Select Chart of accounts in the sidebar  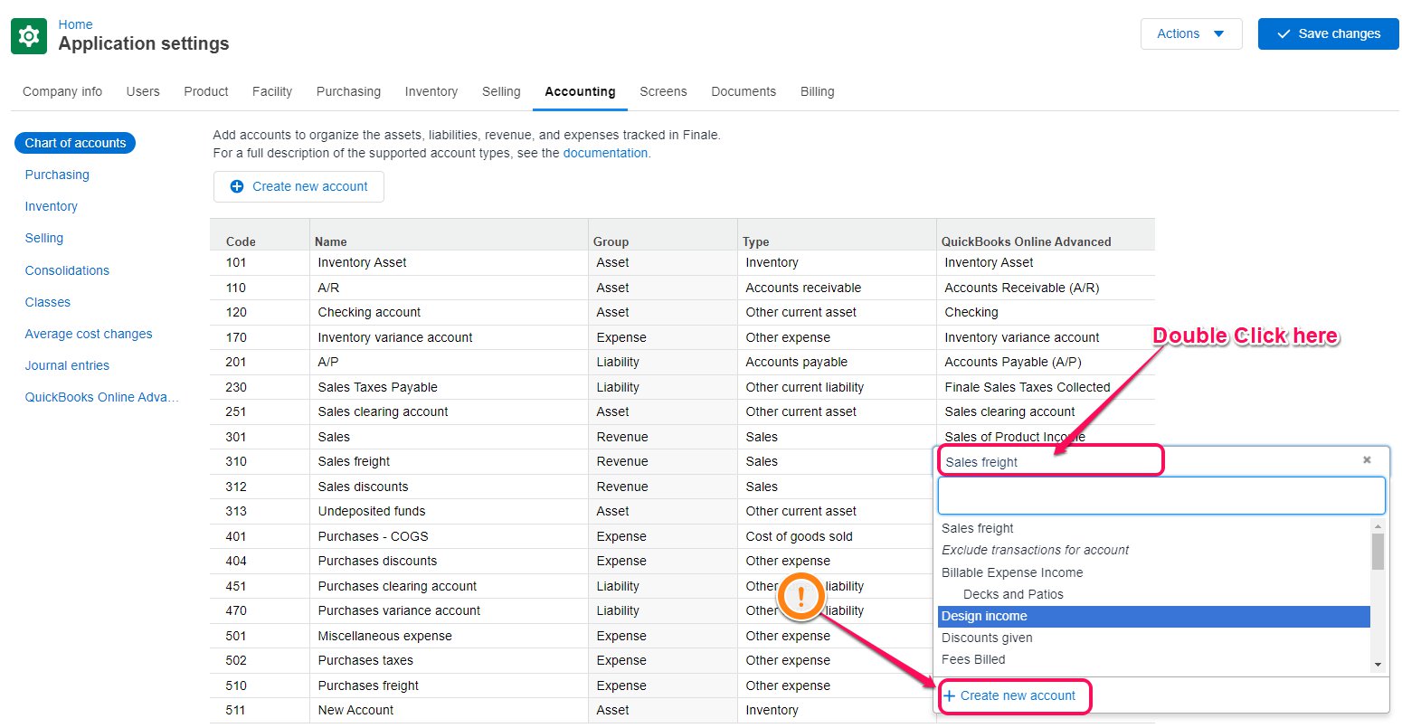(75, 143)
